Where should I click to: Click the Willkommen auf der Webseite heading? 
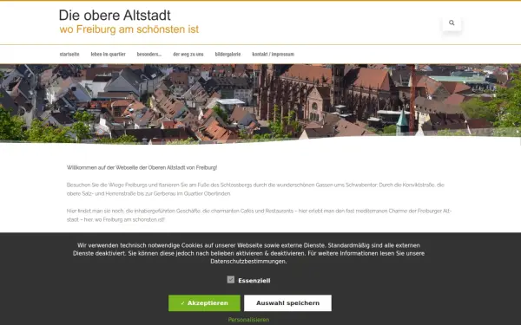pos(142,167)
